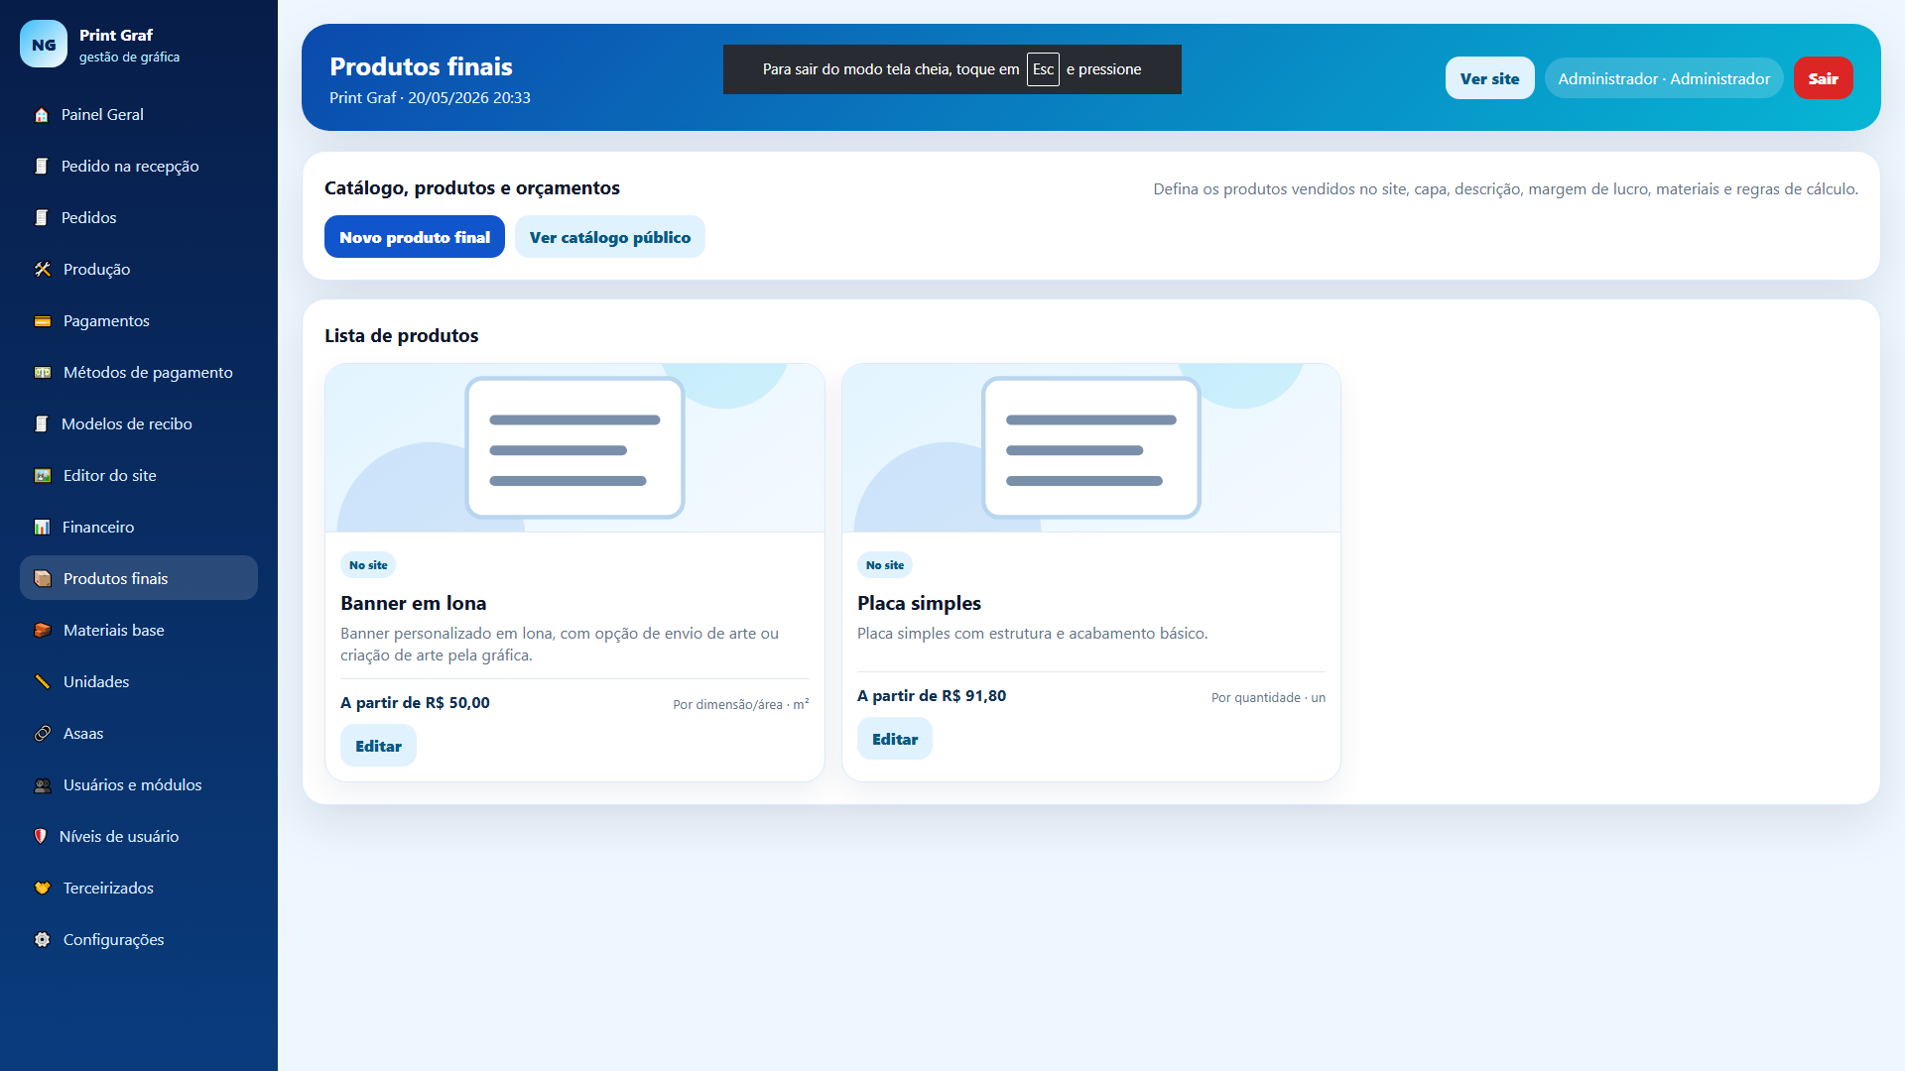The height and width of the screenshot is (1071, 1905).
Task: Click the document icon beside Pedidos
Action: [x=42, y=218]
